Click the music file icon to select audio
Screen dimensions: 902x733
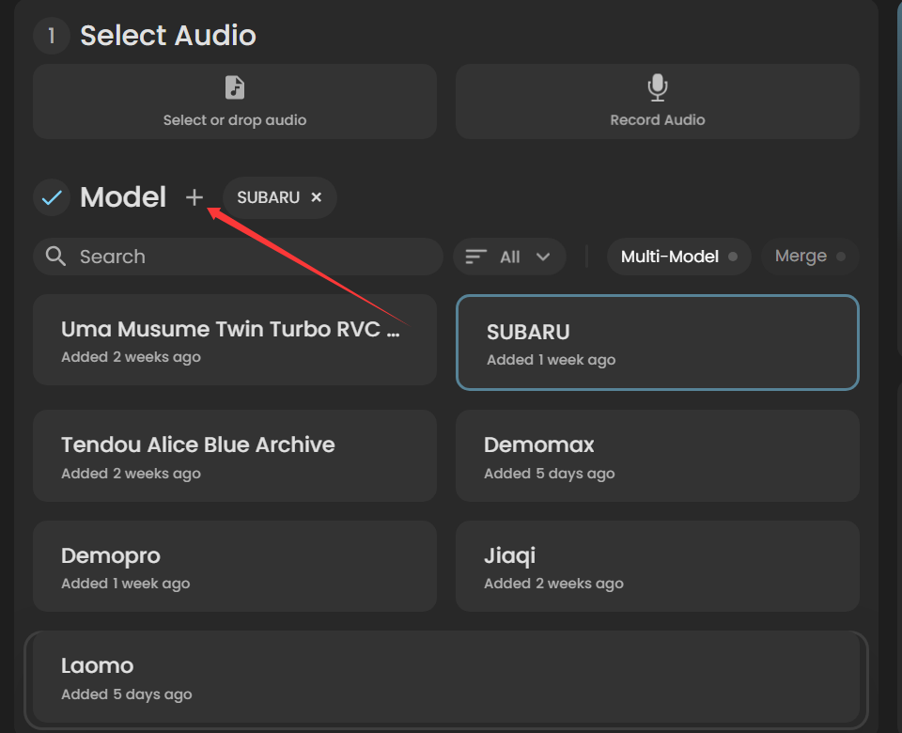pyautogui.click(x=235, y=87)
